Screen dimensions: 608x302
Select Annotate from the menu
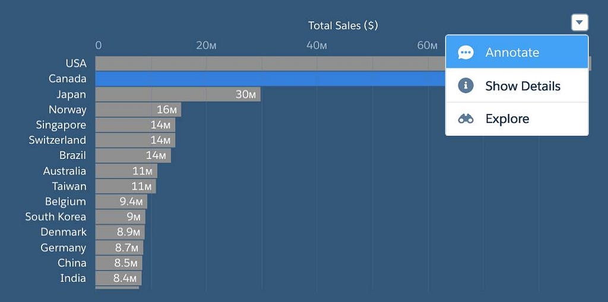pyautogui.click(x=517, y=52)
